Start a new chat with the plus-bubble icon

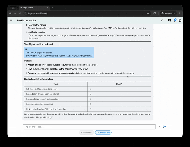click(x=169, y=20)
